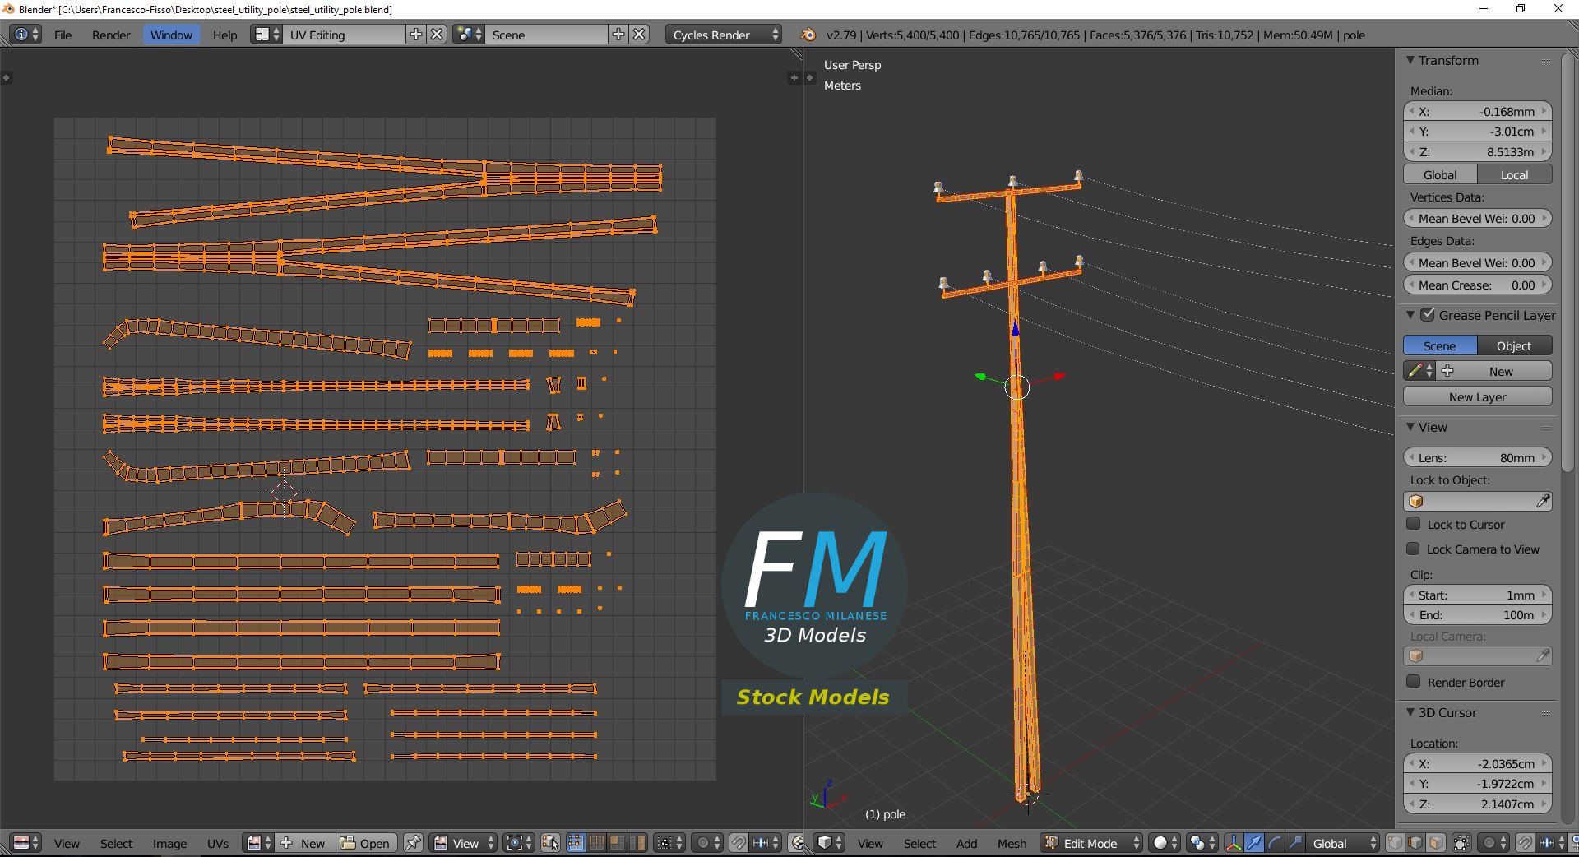1579x857 pixels.
Task: Toggle the 3D manipulator axes icon
Action: (1234, 843)
